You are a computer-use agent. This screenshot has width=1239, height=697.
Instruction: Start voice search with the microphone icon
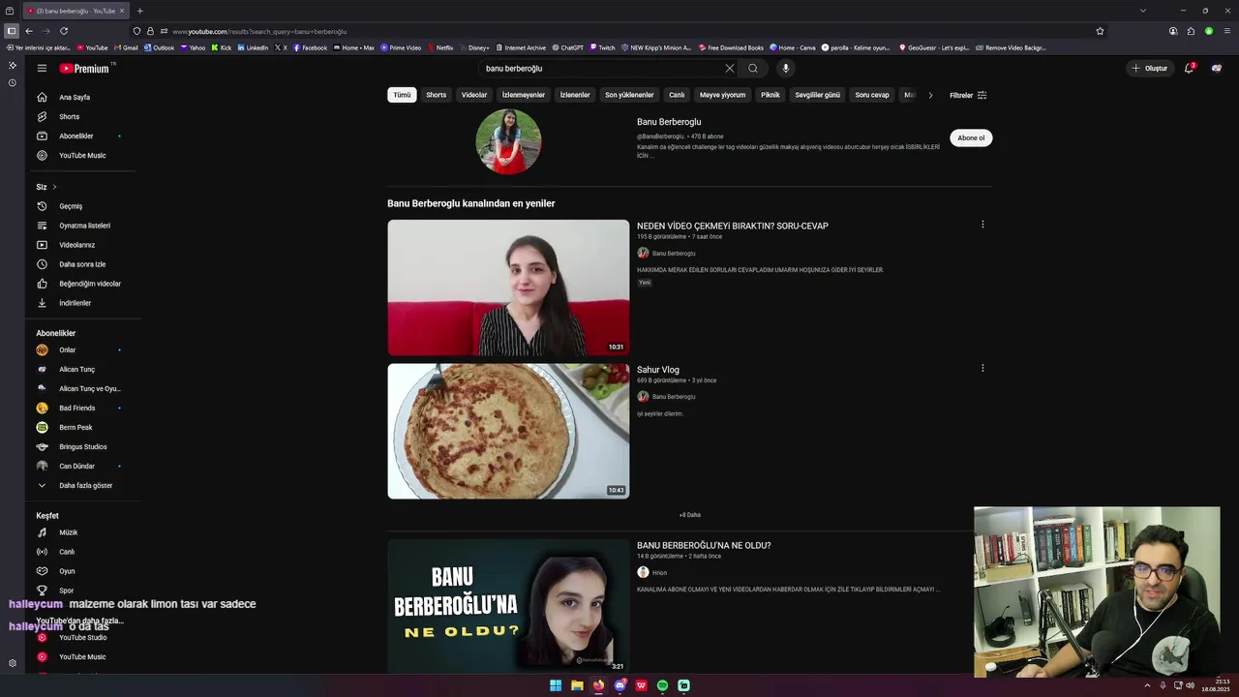(785, 68)
